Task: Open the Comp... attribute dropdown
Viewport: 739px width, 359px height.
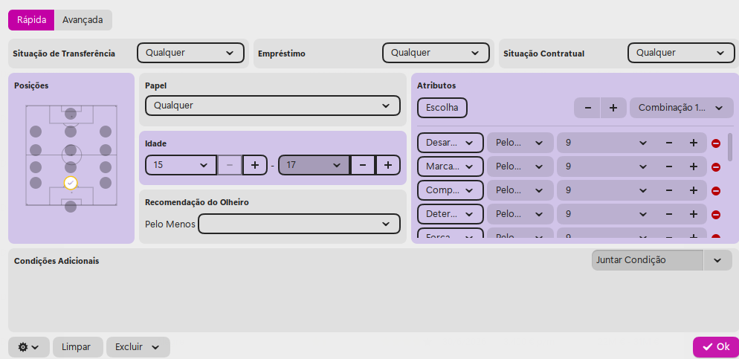Action: coord(451,190)
